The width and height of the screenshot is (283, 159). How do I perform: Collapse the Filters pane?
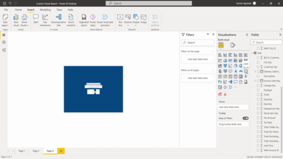[213, 34]
